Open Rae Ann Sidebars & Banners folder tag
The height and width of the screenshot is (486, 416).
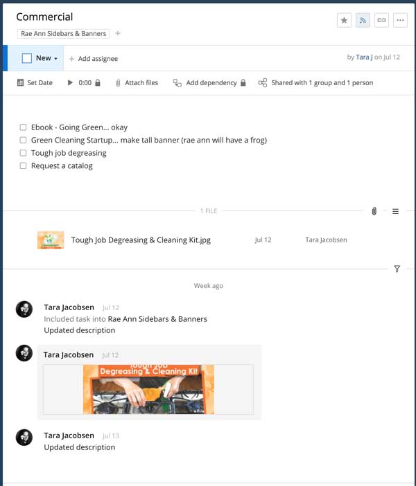(x=63, y=33)
